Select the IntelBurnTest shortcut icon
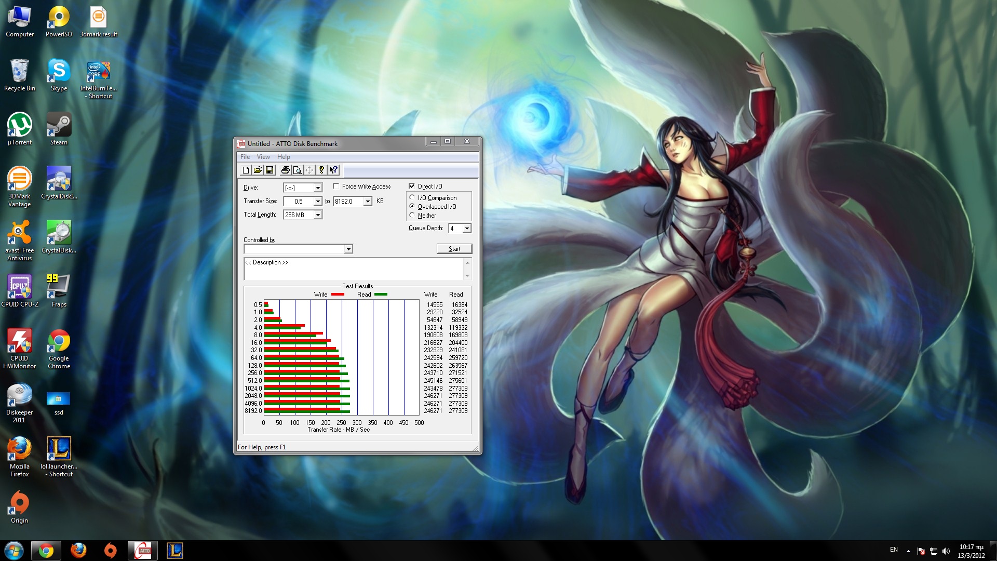This screenshot has width=997, height=561. pyautogui.click(x=98, y=79)
